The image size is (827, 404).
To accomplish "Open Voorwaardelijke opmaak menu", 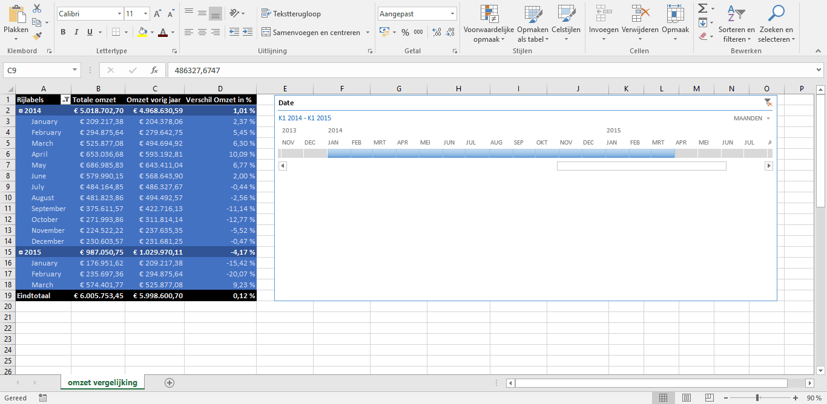I will point(489,24).
